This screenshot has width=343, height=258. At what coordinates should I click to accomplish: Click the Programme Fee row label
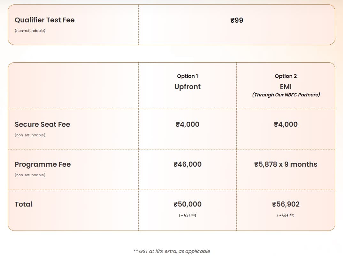click(42, 164)
